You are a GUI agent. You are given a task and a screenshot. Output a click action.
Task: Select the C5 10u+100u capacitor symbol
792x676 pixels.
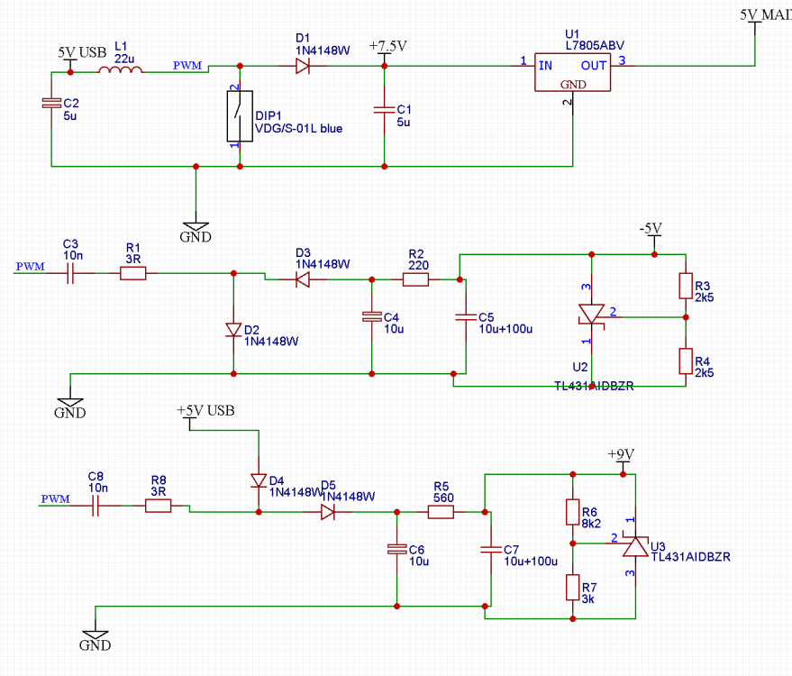[466, 317]
